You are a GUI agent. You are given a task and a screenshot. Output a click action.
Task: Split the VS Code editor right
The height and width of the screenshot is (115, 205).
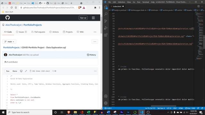[199, 6]
